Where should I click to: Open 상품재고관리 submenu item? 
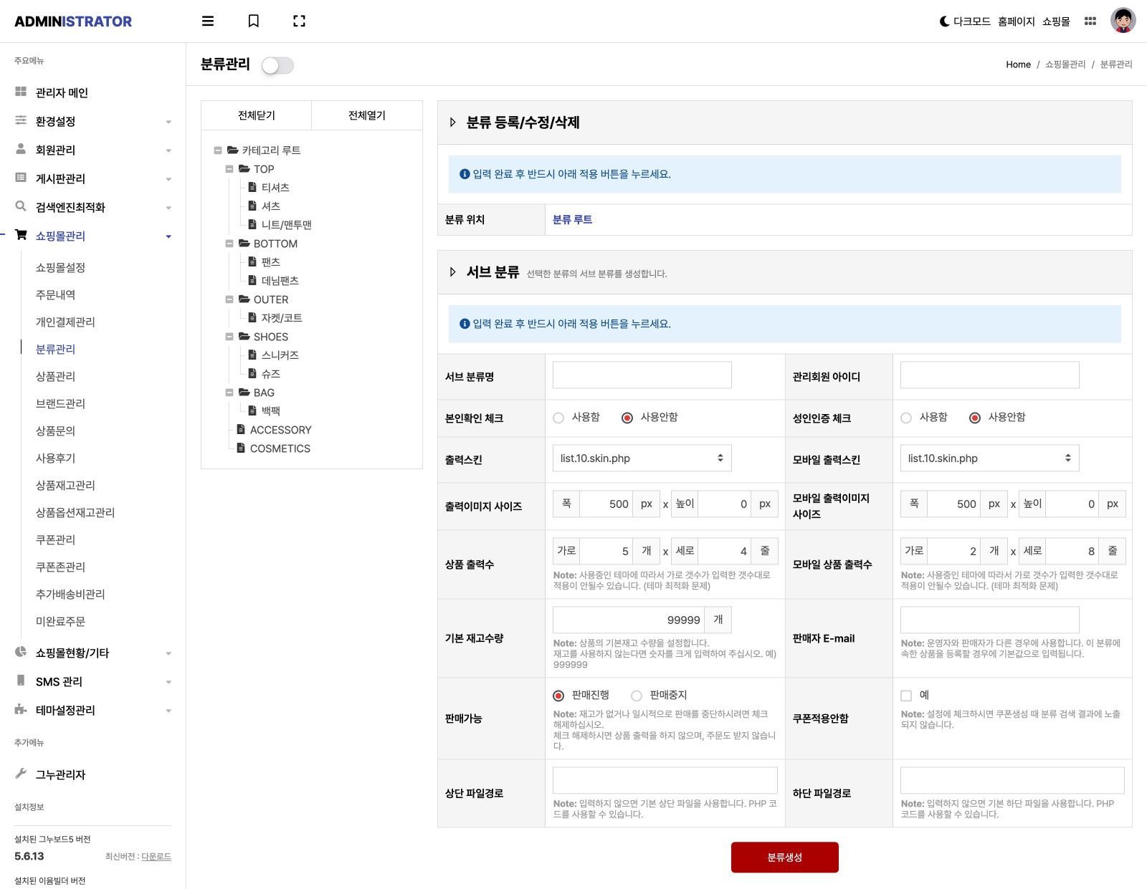[x=65, y=485]
